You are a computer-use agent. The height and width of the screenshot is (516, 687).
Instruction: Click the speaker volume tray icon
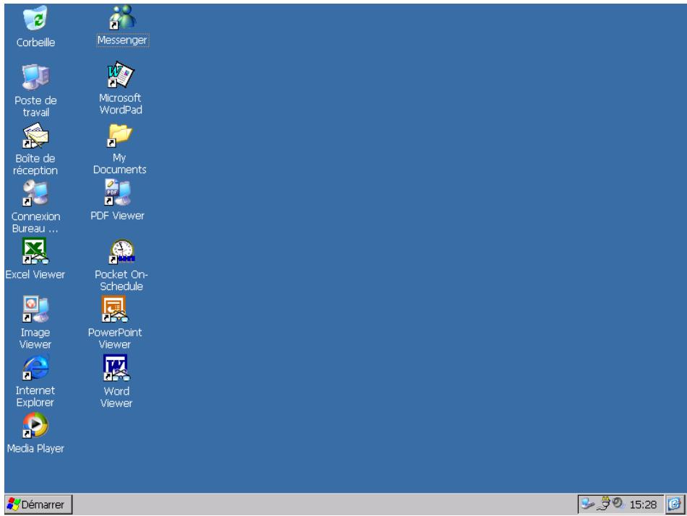618,503
